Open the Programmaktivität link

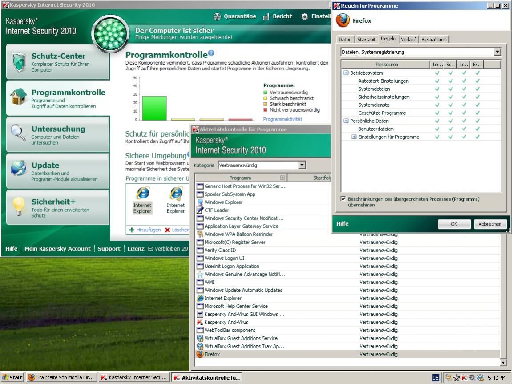point(282,119)
